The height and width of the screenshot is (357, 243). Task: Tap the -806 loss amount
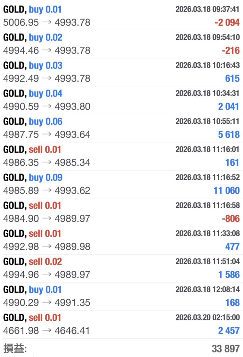tap(230, 219)
